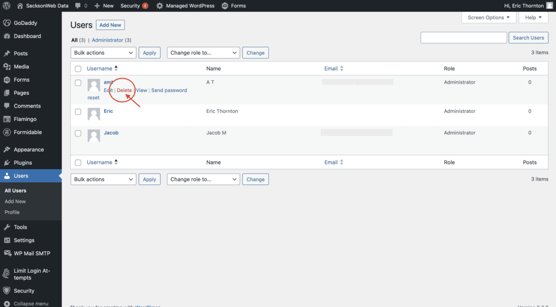The width and height of the screenshot is (556, 307).
Task: Click the Appearance brush icon
Action: pos(7,149)
